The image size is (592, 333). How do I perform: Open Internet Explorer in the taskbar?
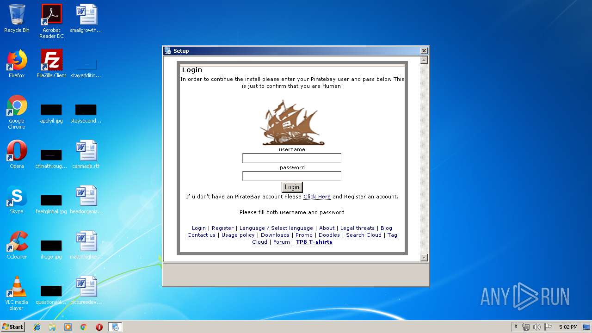point(37,327)
